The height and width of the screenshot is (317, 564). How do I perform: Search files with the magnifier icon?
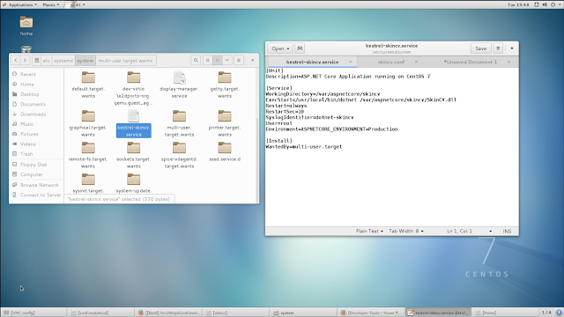[196, 61]
